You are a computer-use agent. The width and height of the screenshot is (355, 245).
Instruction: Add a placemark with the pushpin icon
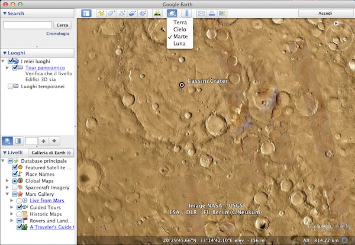[x=101, y=13]
